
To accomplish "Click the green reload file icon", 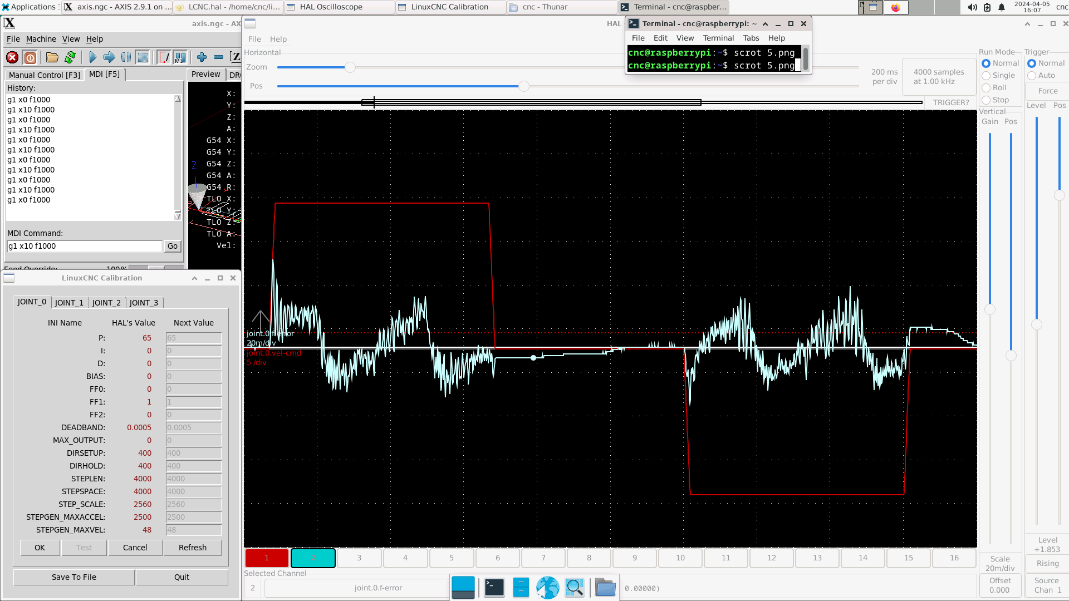I will [70, 57].
